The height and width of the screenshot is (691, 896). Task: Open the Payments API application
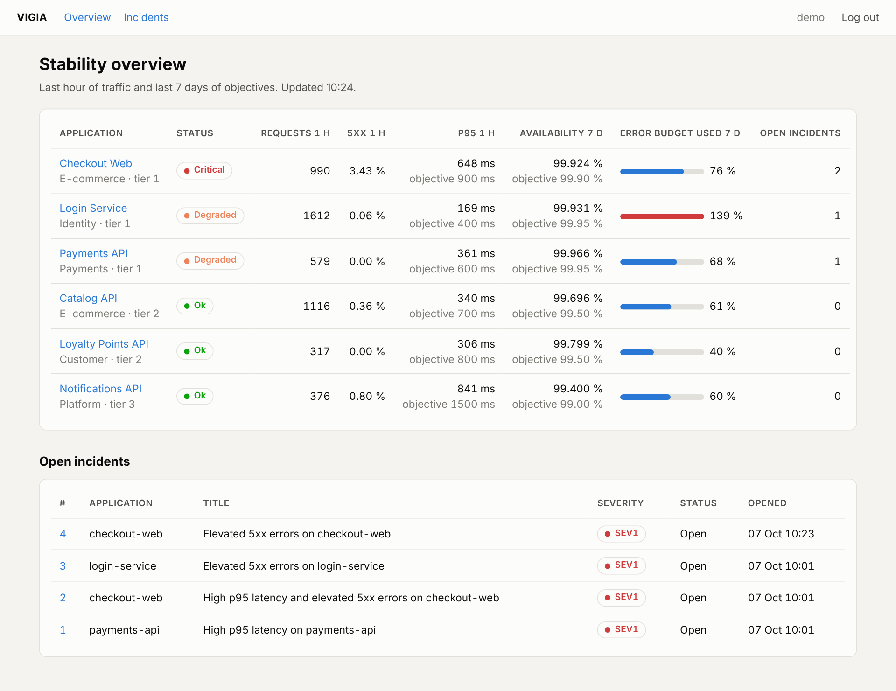click(x=94, y=253)
